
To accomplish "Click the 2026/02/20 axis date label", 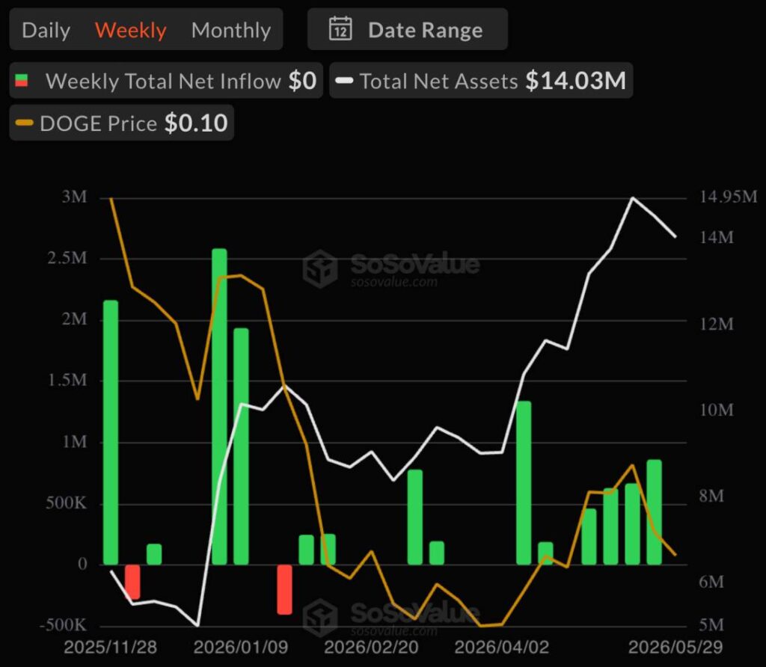I will click(371, 648).
